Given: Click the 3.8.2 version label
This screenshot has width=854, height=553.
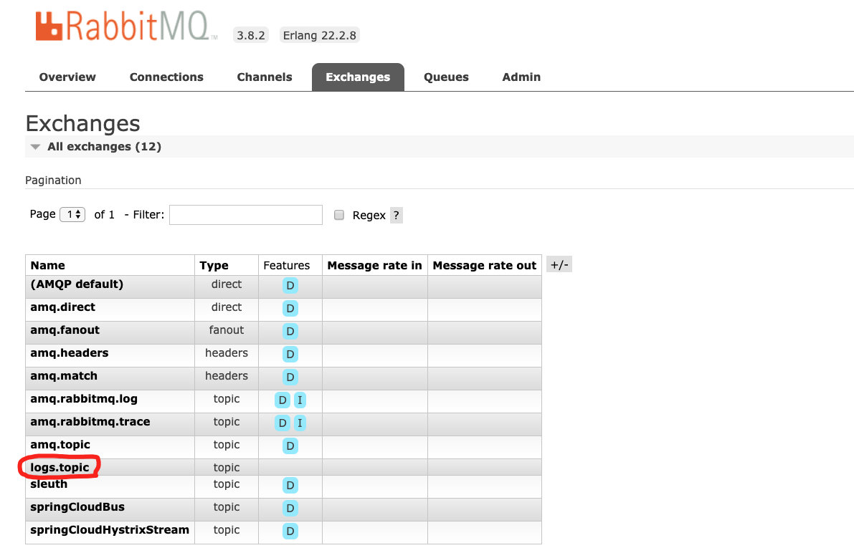Looking at the screenshot, I should click(250, 35).
